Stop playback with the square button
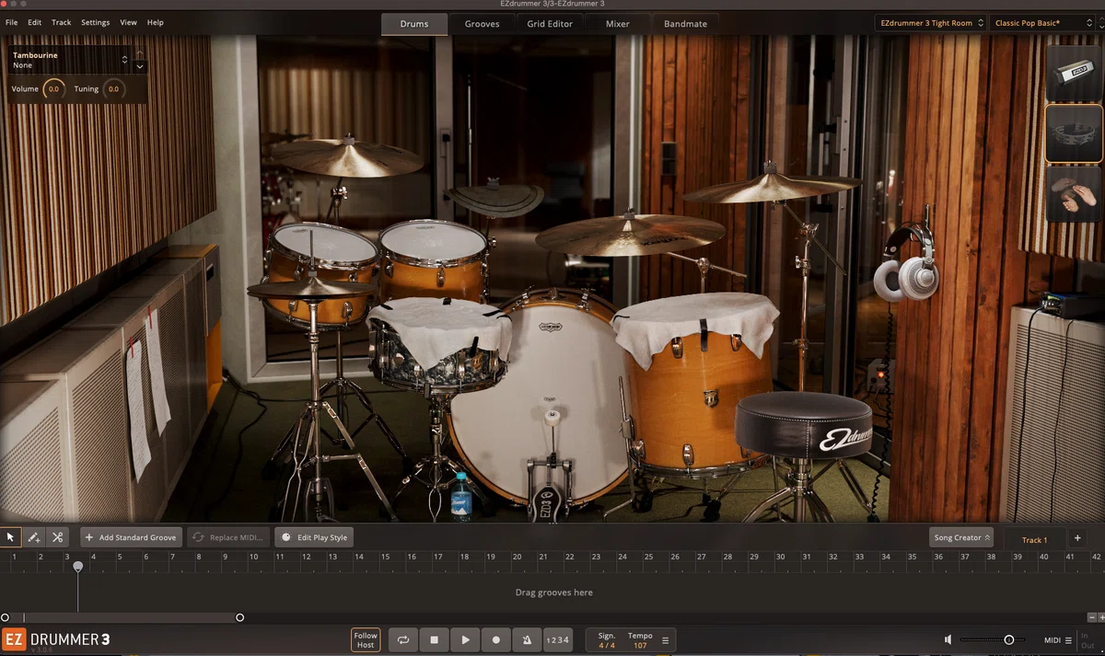 tap(434, 639)
